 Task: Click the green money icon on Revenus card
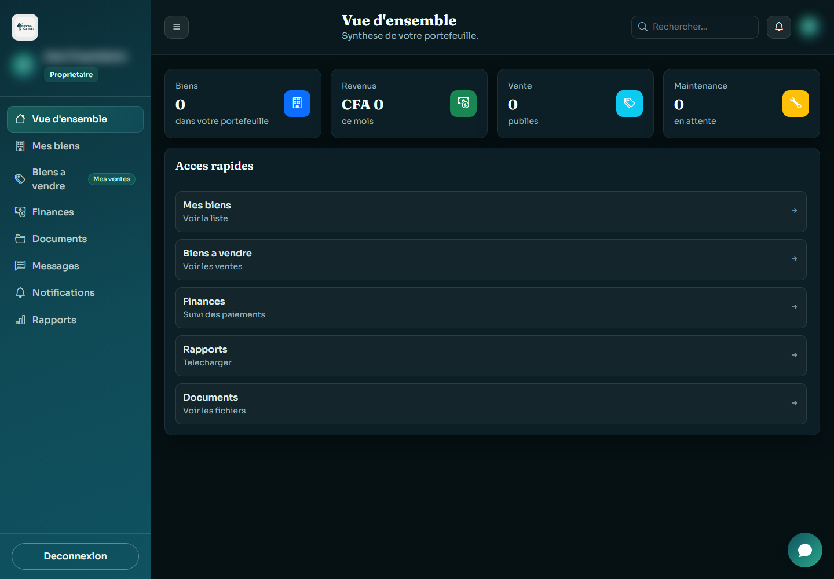(x=463, y=104)
